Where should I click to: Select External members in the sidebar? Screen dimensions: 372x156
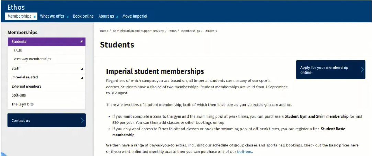click(46, 86)
